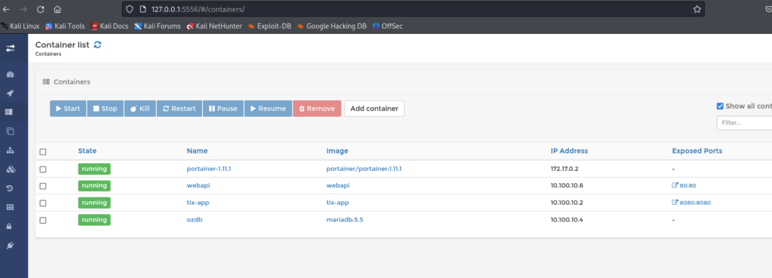Open the tix-app container name link

[x=199, y=203]
